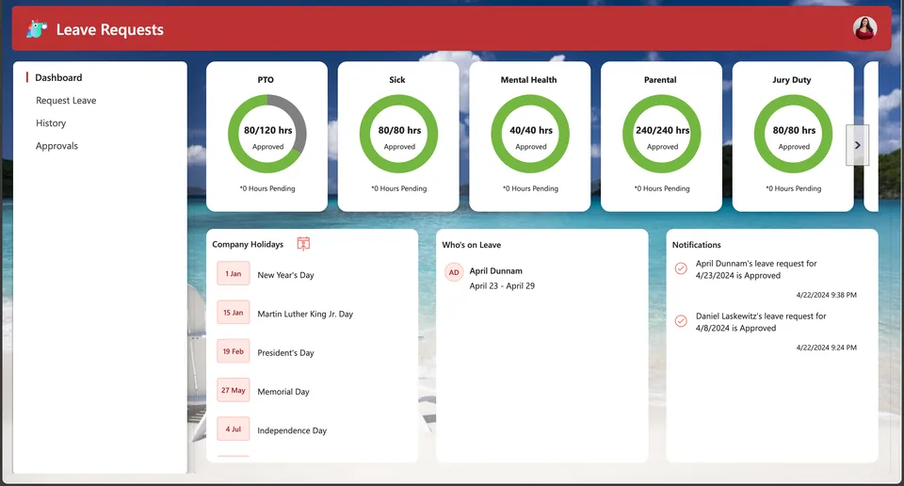This screenshot has width=904, height=486.
Task: Click the Sick 80/80 hrs progress ring
Action: (399, 134)
